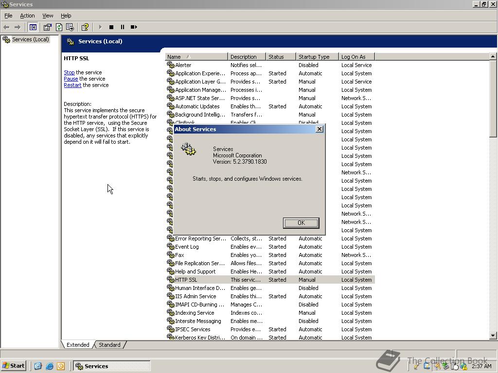Click the Forward arrow in toolbar
Image resolution: width=498 pixels, height=373 pixels.
(18, 27)
